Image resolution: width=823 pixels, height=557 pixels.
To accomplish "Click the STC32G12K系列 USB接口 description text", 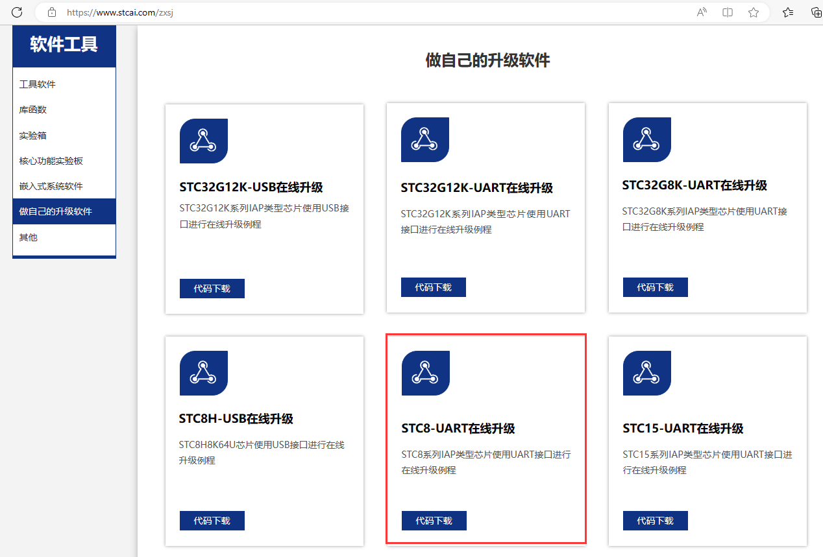I will [265, 217].
